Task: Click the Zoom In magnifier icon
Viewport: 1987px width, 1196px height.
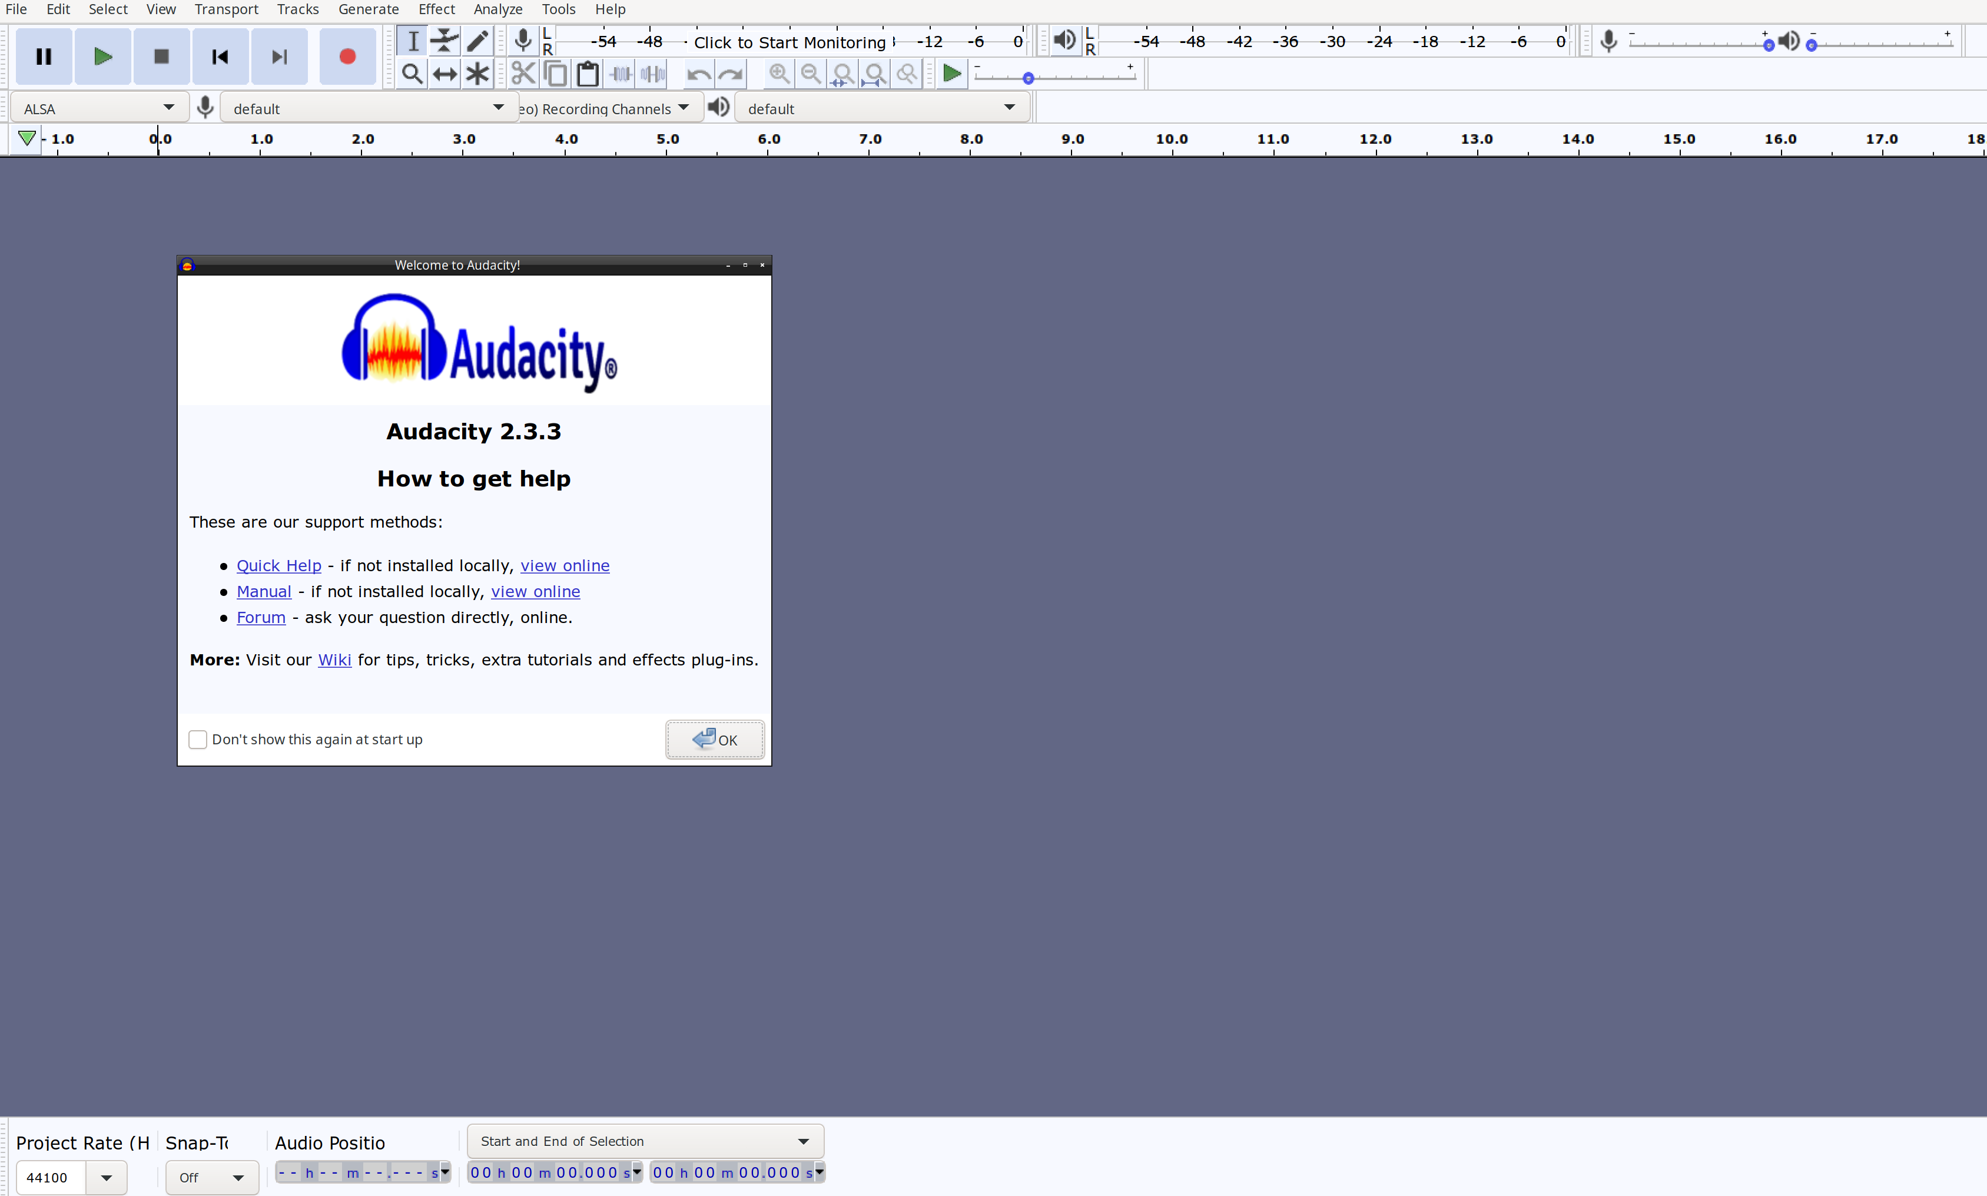Action: pos(779,74)
